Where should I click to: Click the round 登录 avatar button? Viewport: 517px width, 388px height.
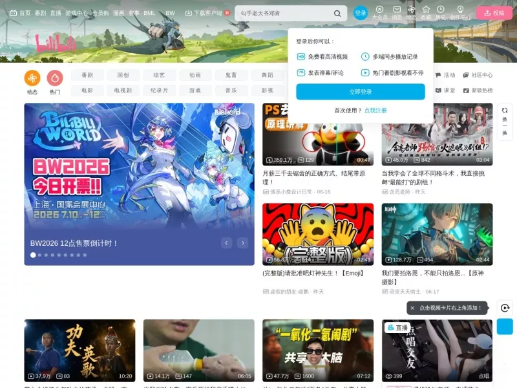[x=361, y=13]
